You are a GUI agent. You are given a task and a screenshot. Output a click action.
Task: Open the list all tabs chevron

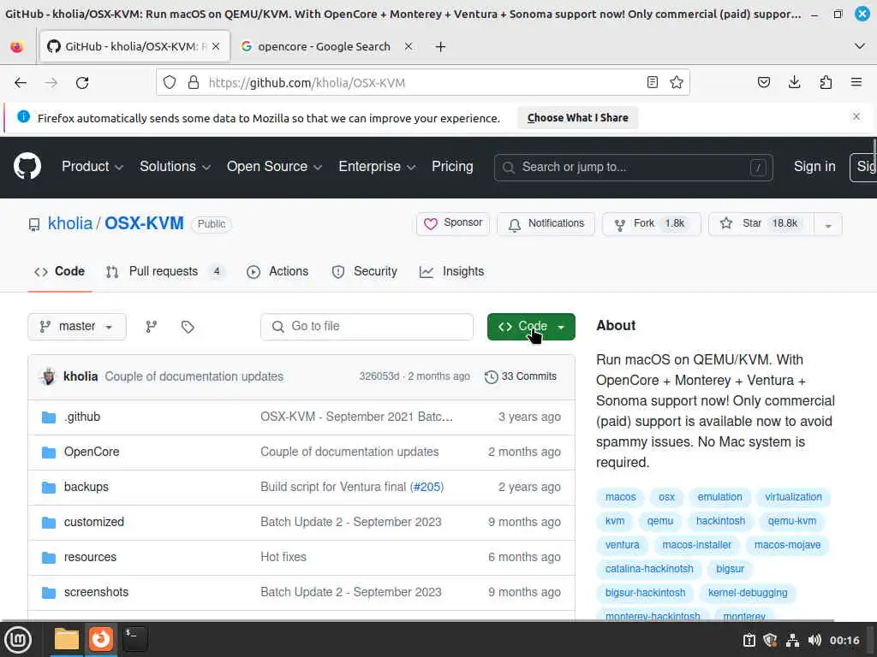[x=860, y=46]
